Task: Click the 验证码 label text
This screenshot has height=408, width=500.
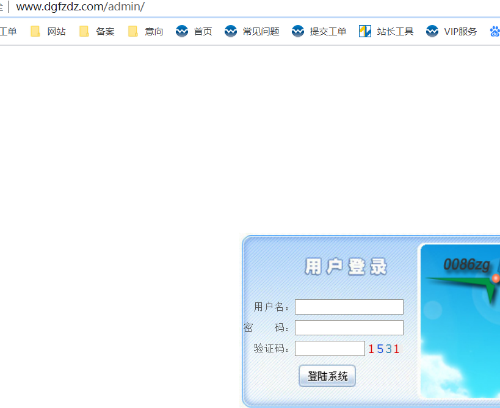Action: click(x=272, y=349)
